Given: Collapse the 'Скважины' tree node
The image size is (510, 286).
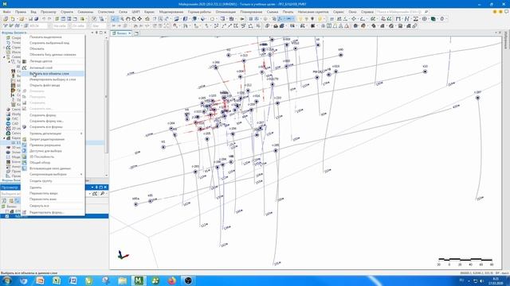Looking at the screenshot, I should (x=5, y=56).
